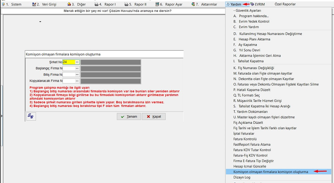Open the 2. Veri Girişi menu
334x183 pixels.
click(44, 4)
